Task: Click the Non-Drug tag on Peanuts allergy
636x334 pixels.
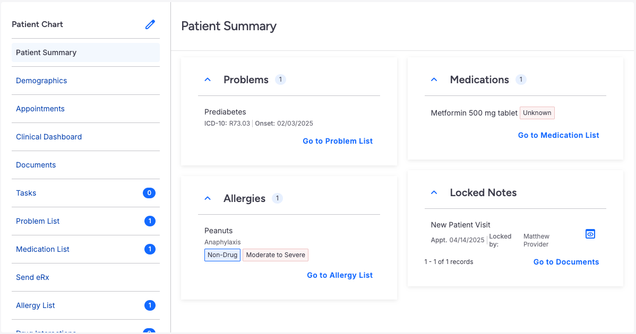Action: coord(222,255)
